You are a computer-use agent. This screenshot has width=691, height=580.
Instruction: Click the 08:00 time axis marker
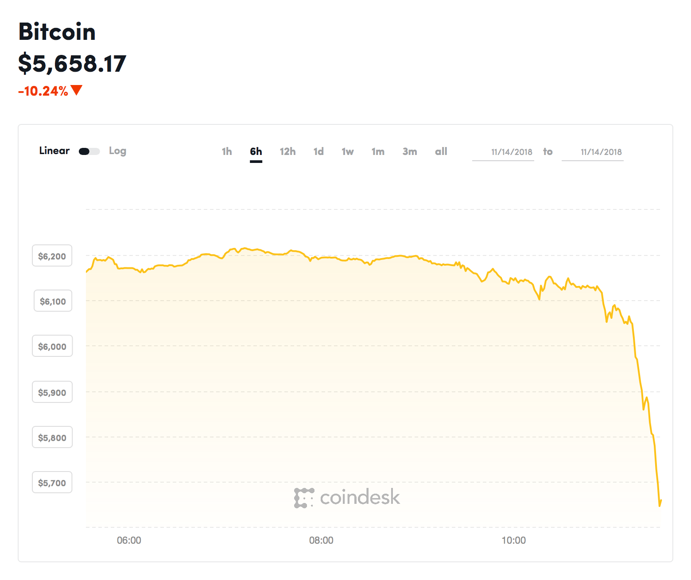(321, 540)
